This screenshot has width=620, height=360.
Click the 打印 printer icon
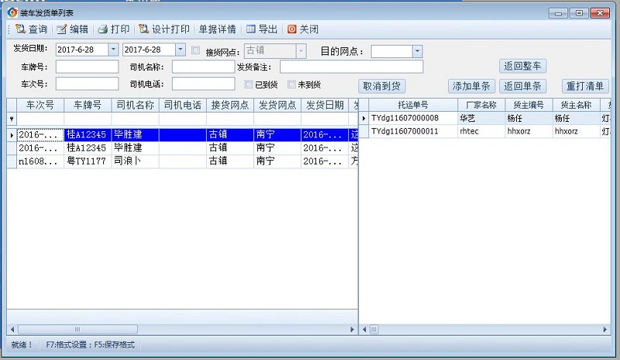point(103,29)
